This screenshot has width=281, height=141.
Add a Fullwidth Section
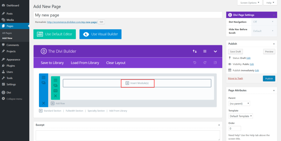click(x=74, y=111)
